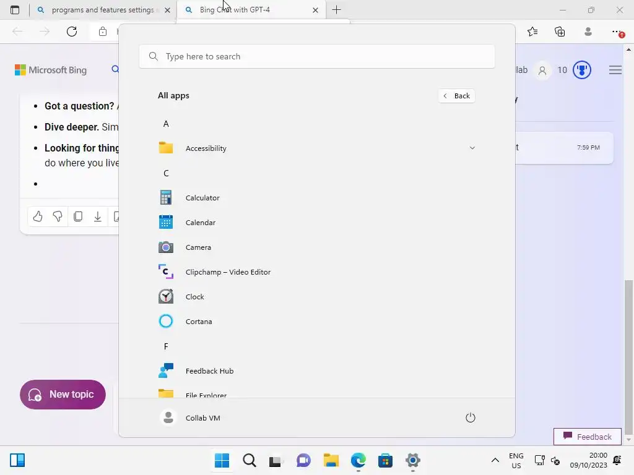The height and width of the screenshot is (475, 634).
Task: Like the Bing chat response
Action: [38, 216]
